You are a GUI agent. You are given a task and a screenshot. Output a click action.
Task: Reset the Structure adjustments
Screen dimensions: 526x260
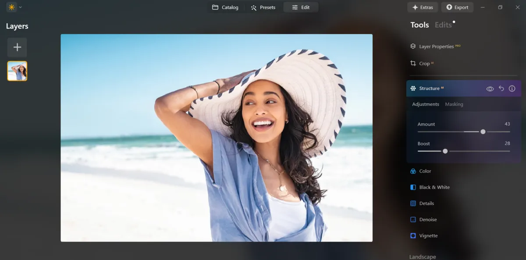[501, 88]
